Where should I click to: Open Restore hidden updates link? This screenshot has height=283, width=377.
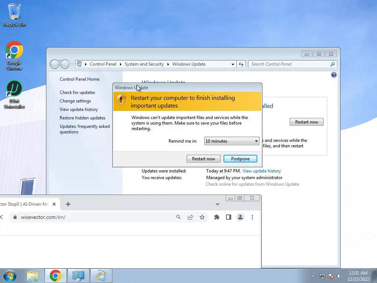pyautogui.click(x=82, y=118)
